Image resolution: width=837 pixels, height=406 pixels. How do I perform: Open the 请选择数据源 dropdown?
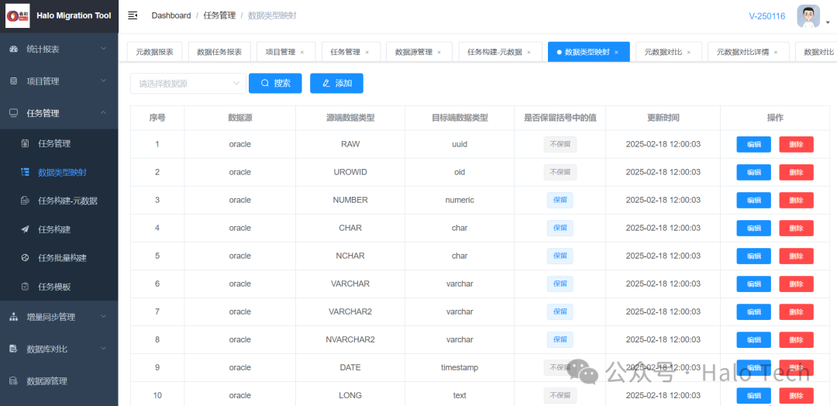pyautogui.click(x=188, y=84)
